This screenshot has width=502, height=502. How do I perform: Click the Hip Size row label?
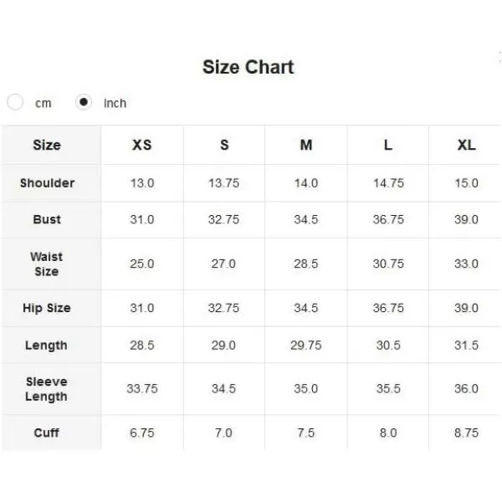(x=47, y=308)
